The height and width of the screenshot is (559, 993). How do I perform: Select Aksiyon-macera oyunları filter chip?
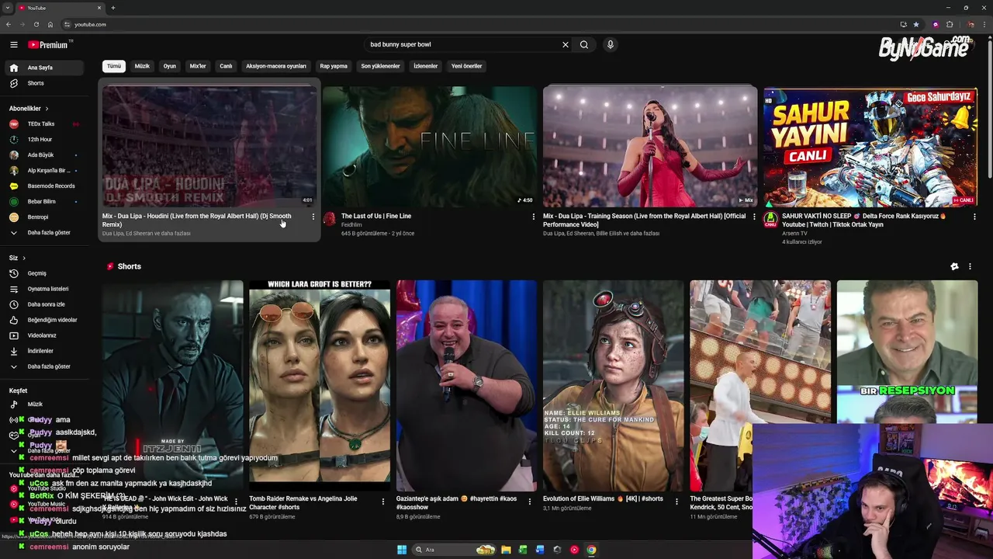pyautogui.click(x=276, y=66)
